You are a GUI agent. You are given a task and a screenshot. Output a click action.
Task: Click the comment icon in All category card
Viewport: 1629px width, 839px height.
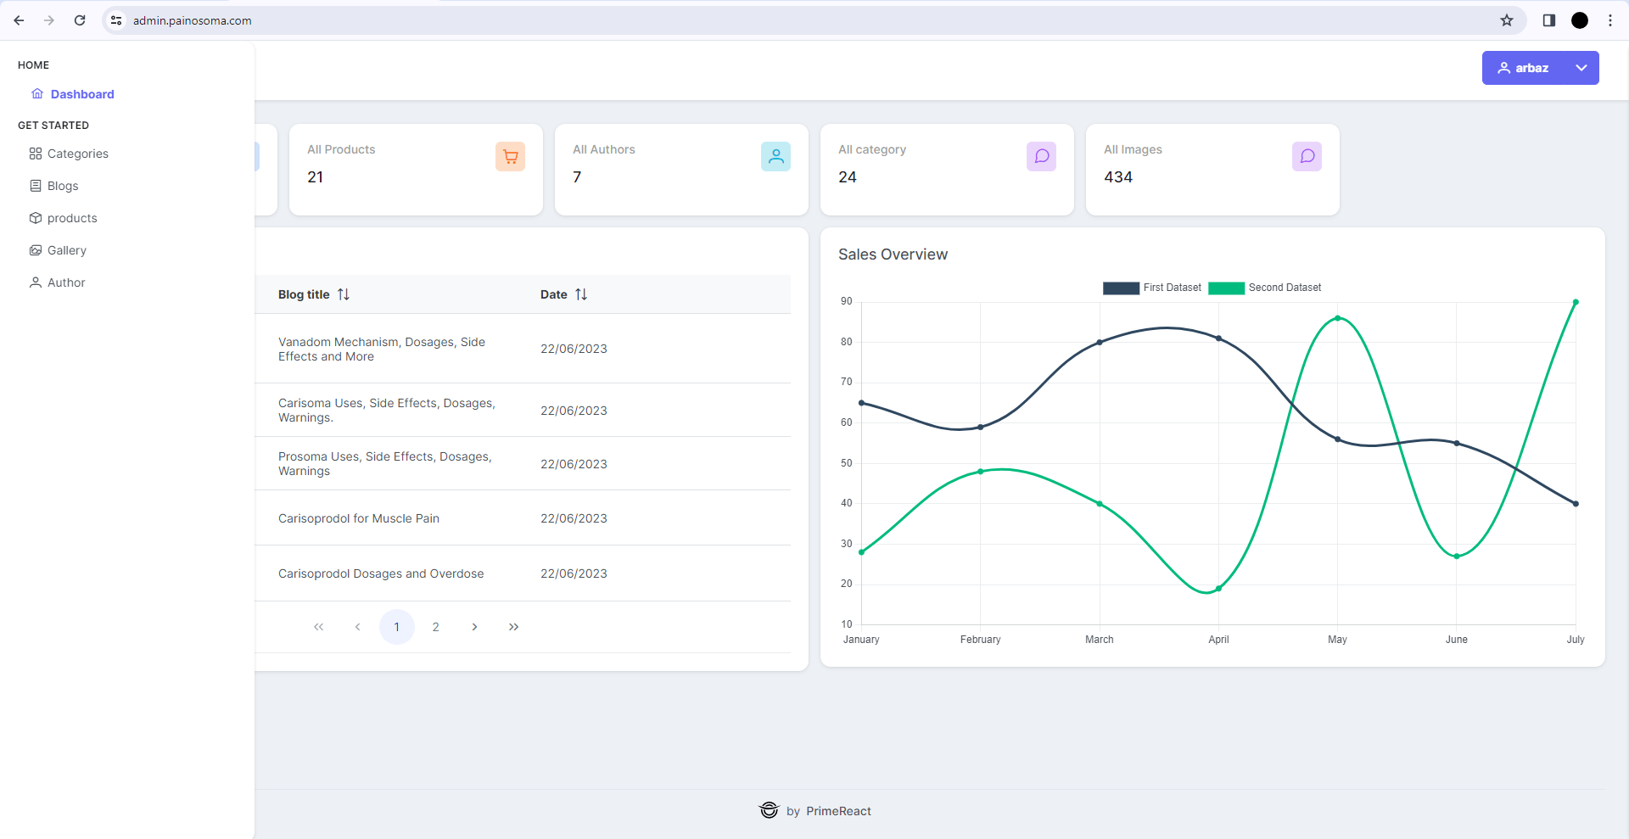coord(1041,156)
